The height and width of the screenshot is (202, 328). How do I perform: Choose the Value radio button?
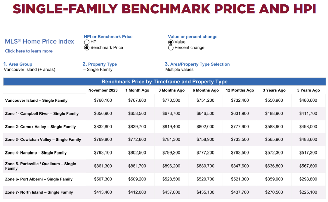(x=171, y=42)
